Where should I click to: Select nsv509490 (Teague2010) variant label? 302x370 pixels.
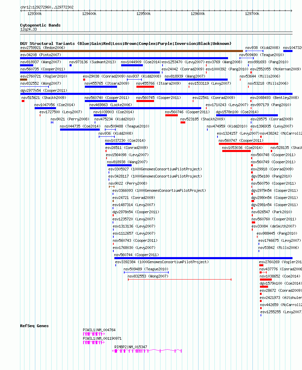[262, 55]
